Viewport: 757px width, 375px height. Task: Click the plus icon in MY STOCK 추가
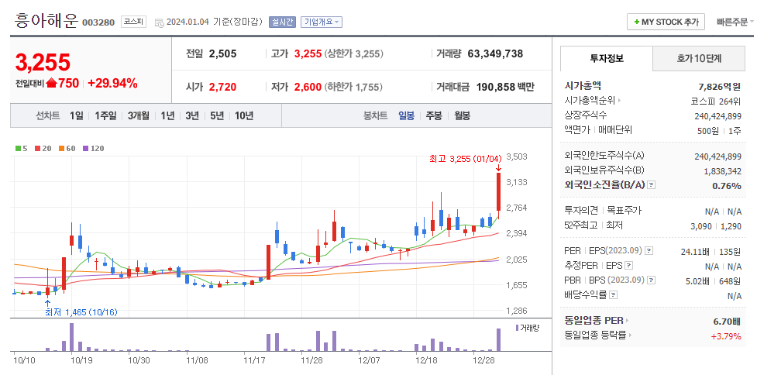[x=637, y=22]
